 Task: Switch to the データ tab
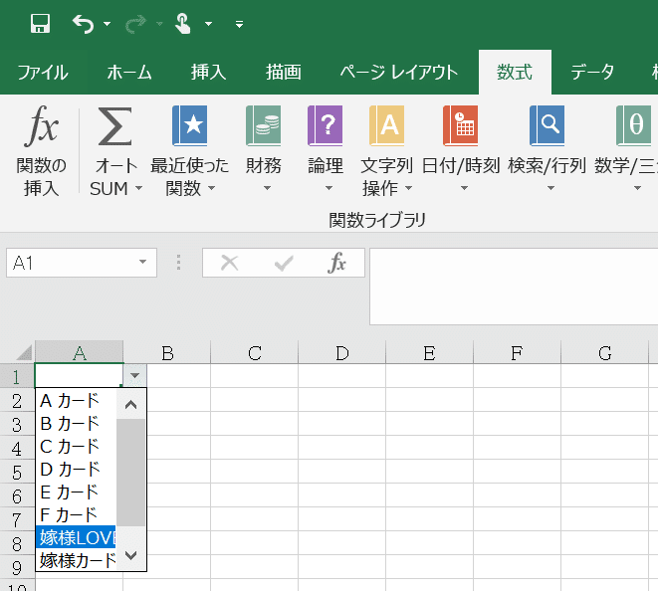coord(592,73)
